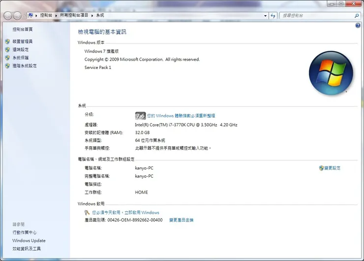The image size is (364, 261).
Task: Click the product ID 00426-OEM-8992662-00400
Action: coord(135,220)
